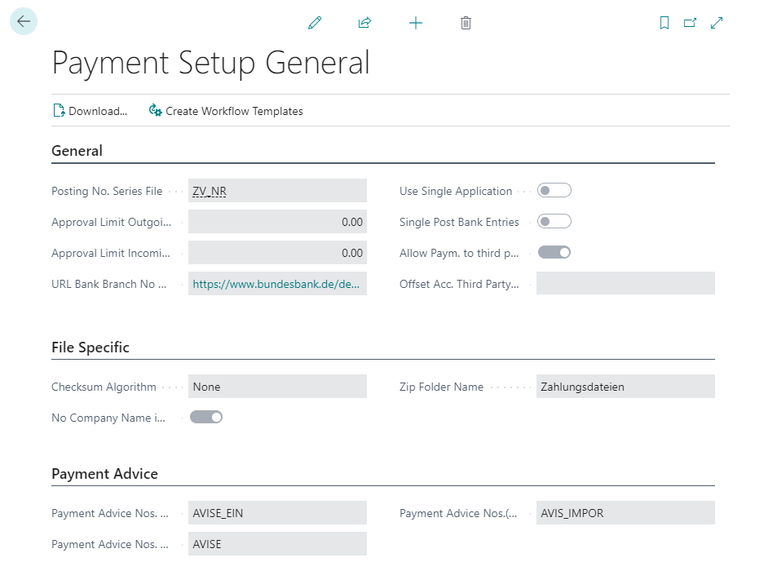The image size is (777, 562).
Task: Expand page to full screen with diagonal arrows
Action: point(716,23)
